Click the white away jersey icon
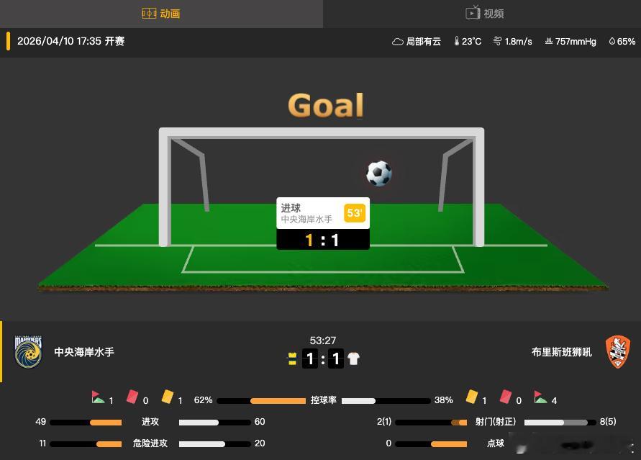 (353, 358)
